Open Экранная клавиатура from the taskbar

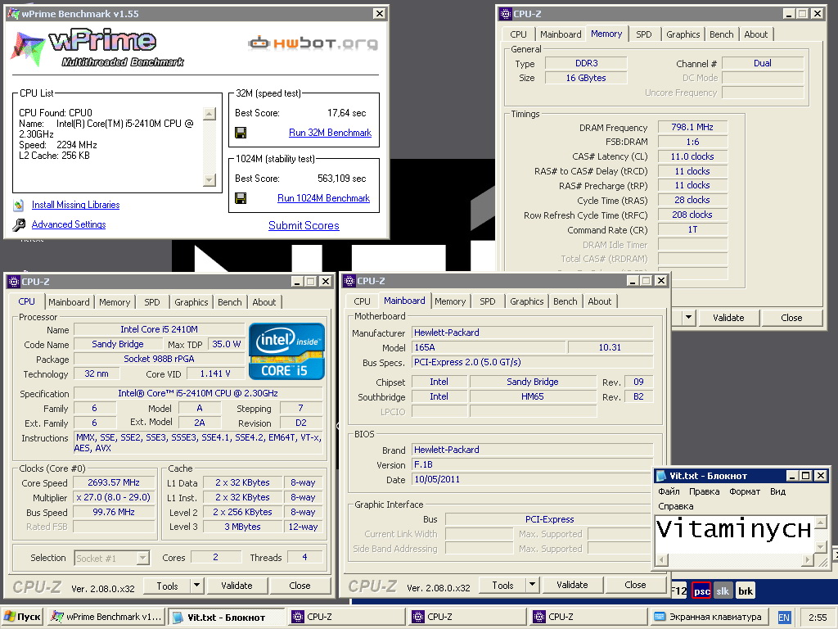709,617
